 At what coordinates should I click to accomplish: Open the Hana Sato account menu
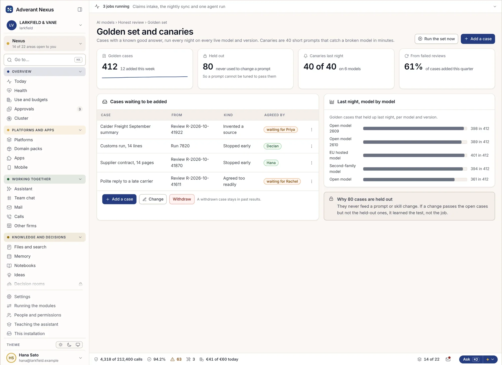point(45,358)
